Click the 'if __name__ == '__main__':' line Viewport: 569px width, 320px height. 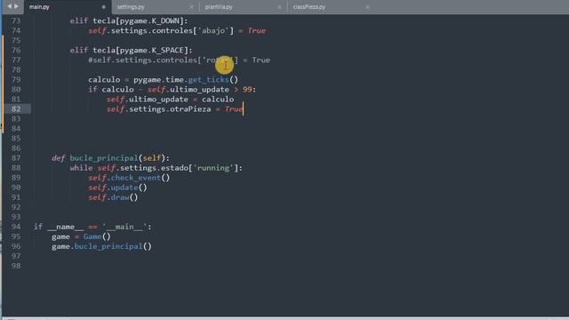[92, 227]
